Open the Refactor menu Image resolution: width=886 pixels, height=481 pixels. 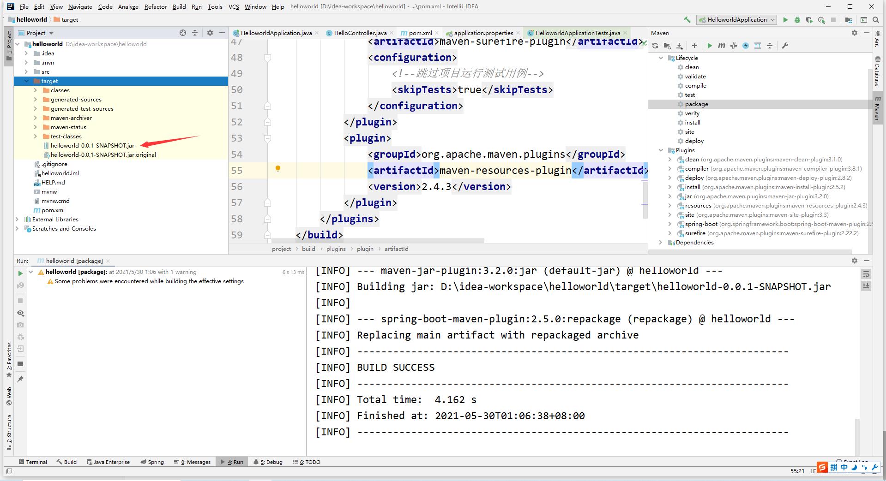point(156,6)
